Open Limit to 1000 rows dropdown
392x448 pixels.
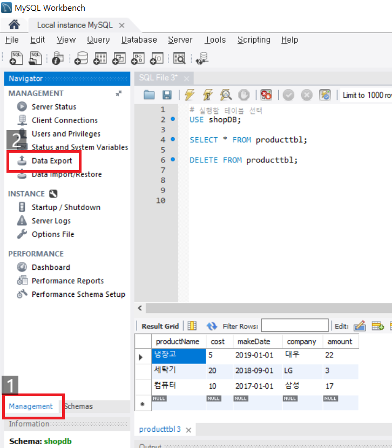367,95
